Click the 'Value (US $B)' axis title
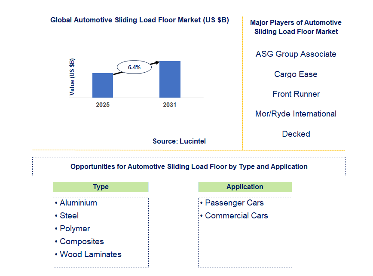The image size is (373, 276). (72, 77)
